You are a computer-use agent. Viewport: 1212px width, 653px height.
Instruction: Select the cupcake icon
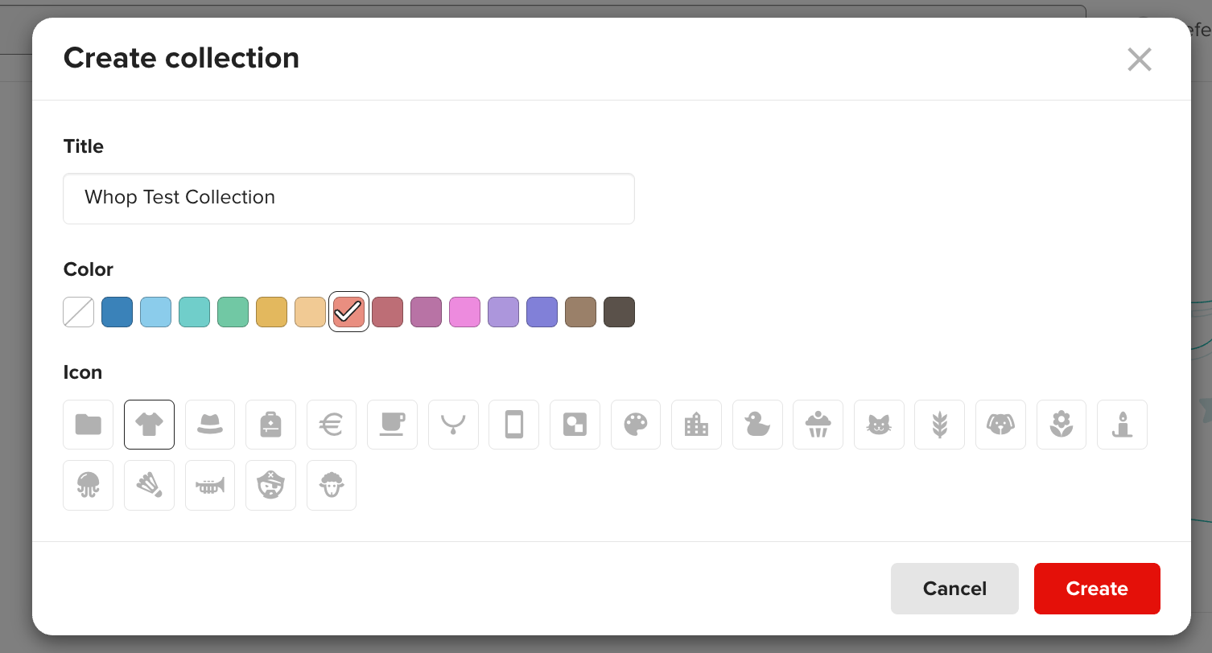pyautogui.click(x=818, y=425)
